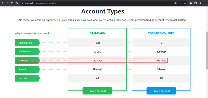Click the page vertical scrollbar thumb
The width and height of the screenshot is (208, 98).
[x=207, y=50]
